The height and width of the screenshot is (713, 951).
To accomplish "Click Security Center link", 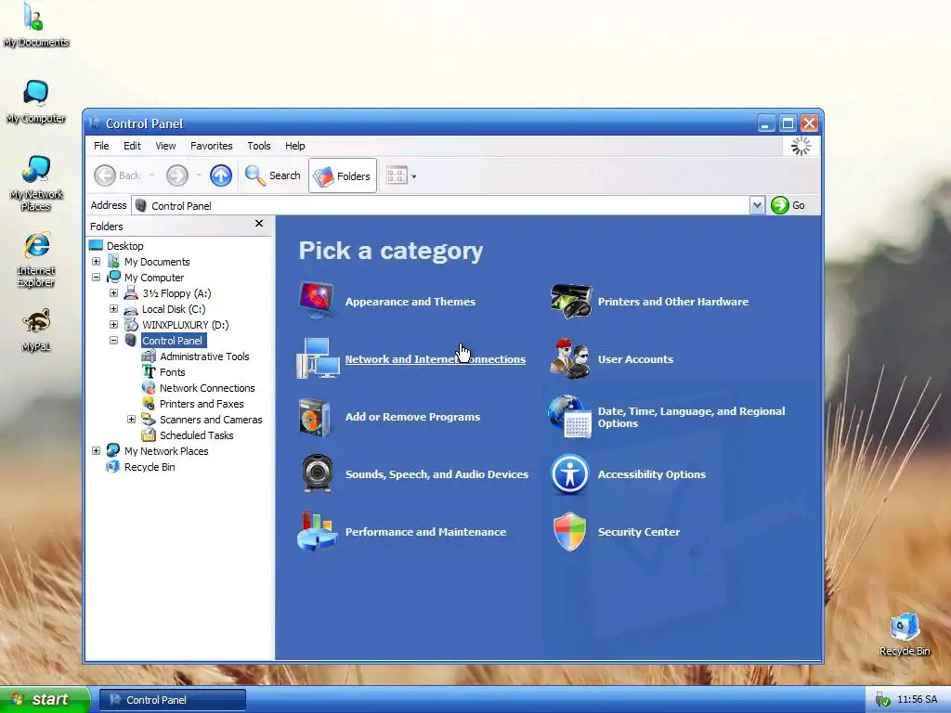I will (639, 532).
